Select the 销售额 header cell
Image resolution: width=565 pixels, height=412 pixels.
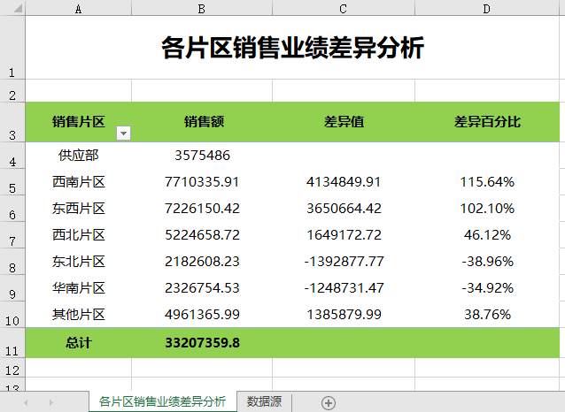click(203, 122)
